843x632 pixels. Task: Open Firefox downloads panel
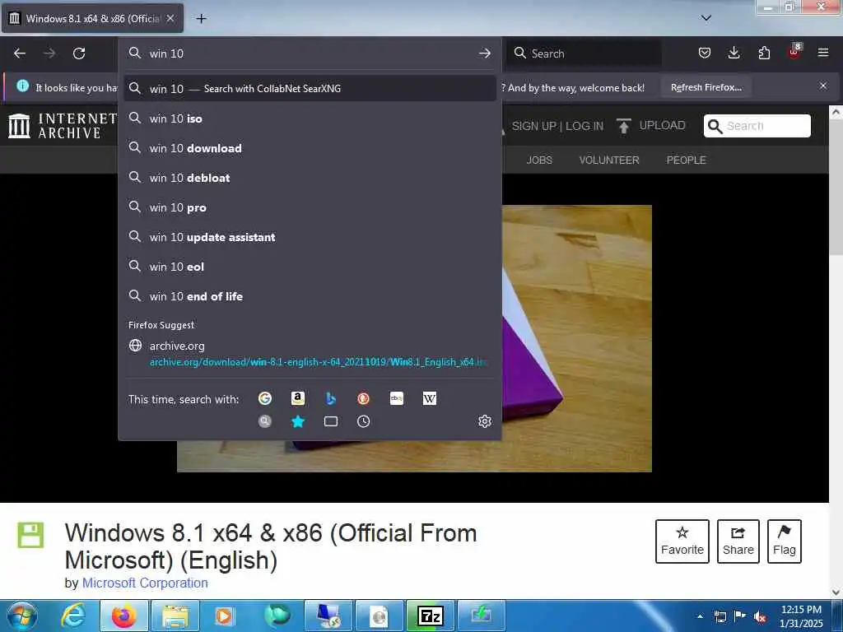click(x=734, y=53)
